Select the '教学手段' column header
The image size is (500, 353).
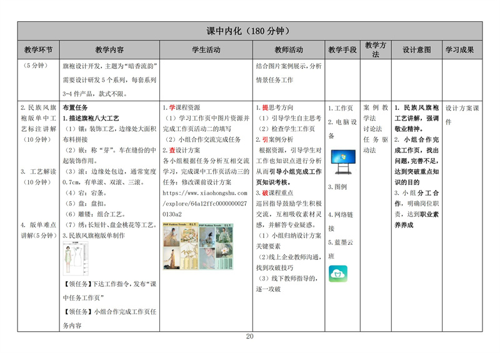342,50
